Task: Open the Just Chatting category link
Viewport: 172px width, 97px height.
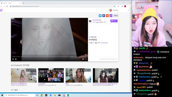Action: [96, 22]
